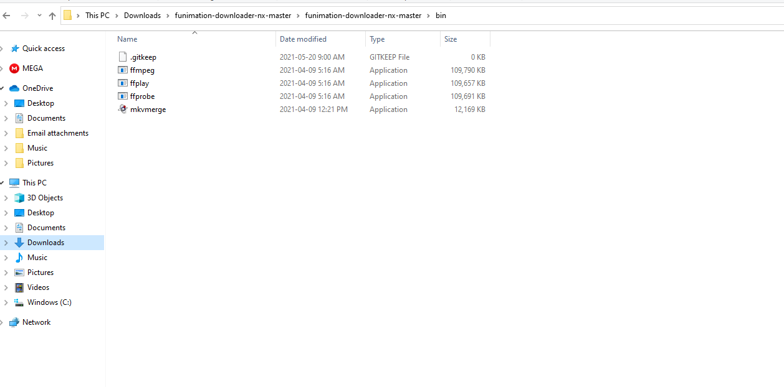Viewport: 784px width, 387px height.
Task: Select the mkvmerge application icon
Action: coord(123,109)
